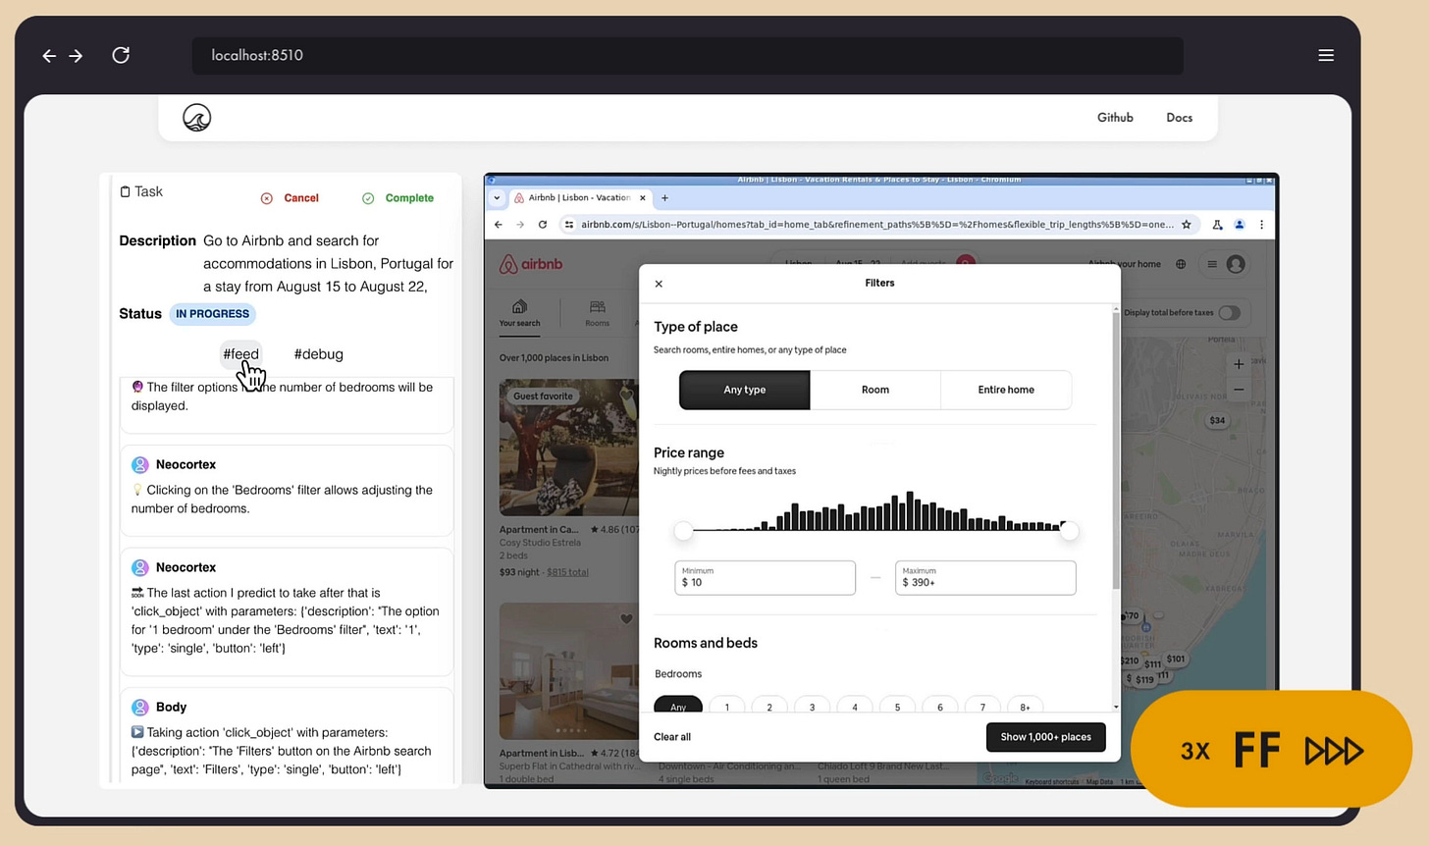
Task: Select 8+ bedrooms option
Action: click(x=1025, y=705)
